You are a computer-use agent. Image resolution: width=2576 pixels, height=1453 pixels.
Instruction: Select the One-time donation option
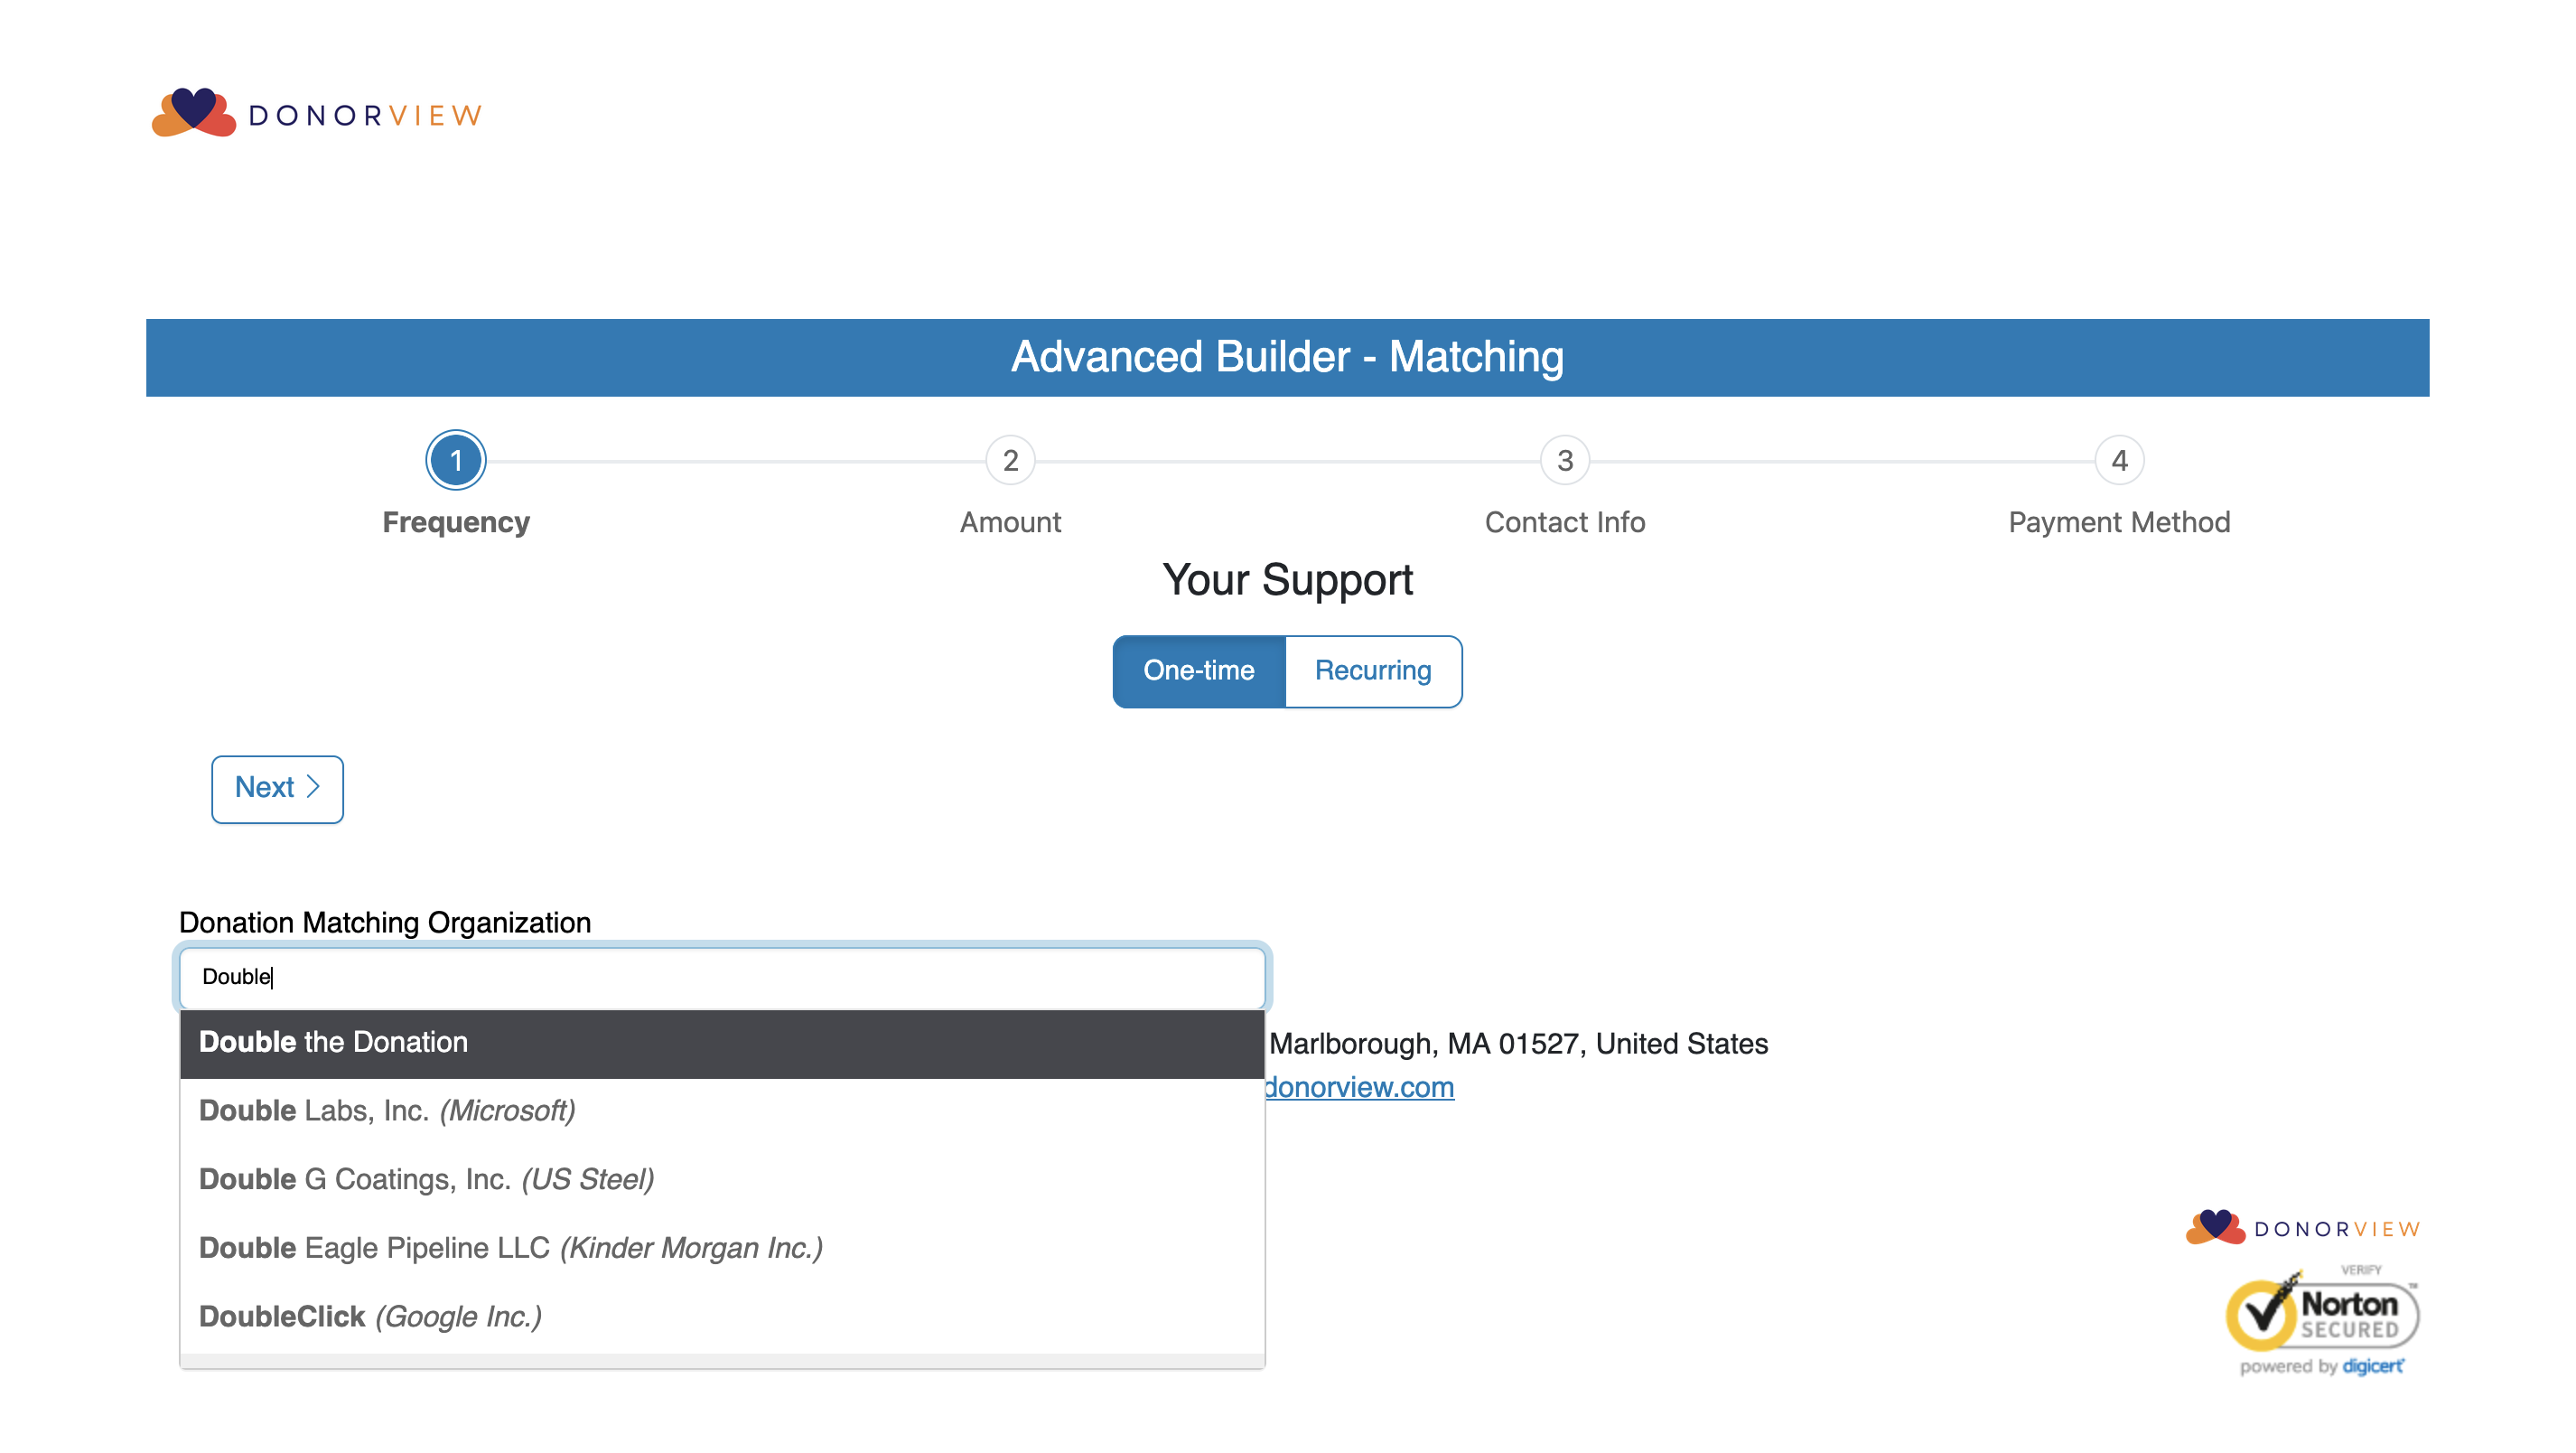tap(1198, 670)
